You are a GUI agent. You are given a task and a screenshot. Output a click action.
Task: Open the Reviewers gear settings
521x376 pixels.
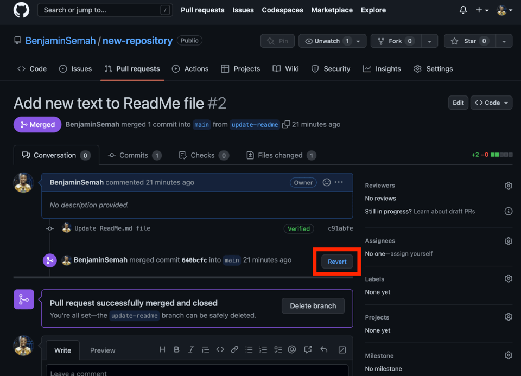509,186
